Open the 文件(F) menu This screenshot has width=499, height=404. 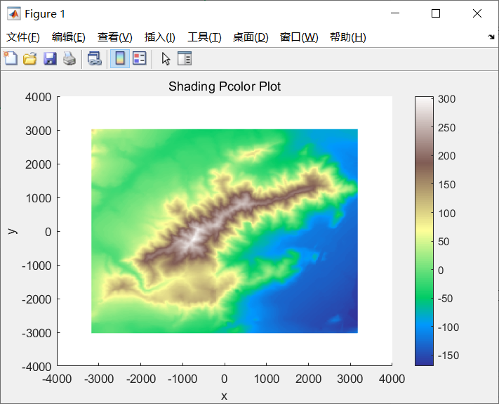click(23, 37)
